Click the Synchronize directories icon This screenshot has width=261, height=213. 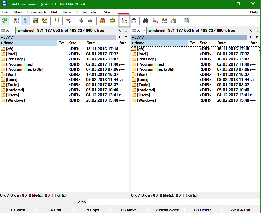[164, 21]
